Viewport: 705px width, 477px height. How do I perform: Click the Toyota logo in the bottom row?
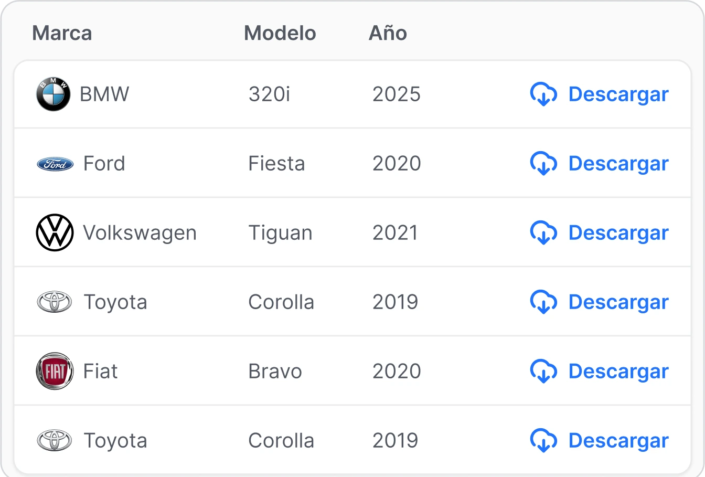55,440
